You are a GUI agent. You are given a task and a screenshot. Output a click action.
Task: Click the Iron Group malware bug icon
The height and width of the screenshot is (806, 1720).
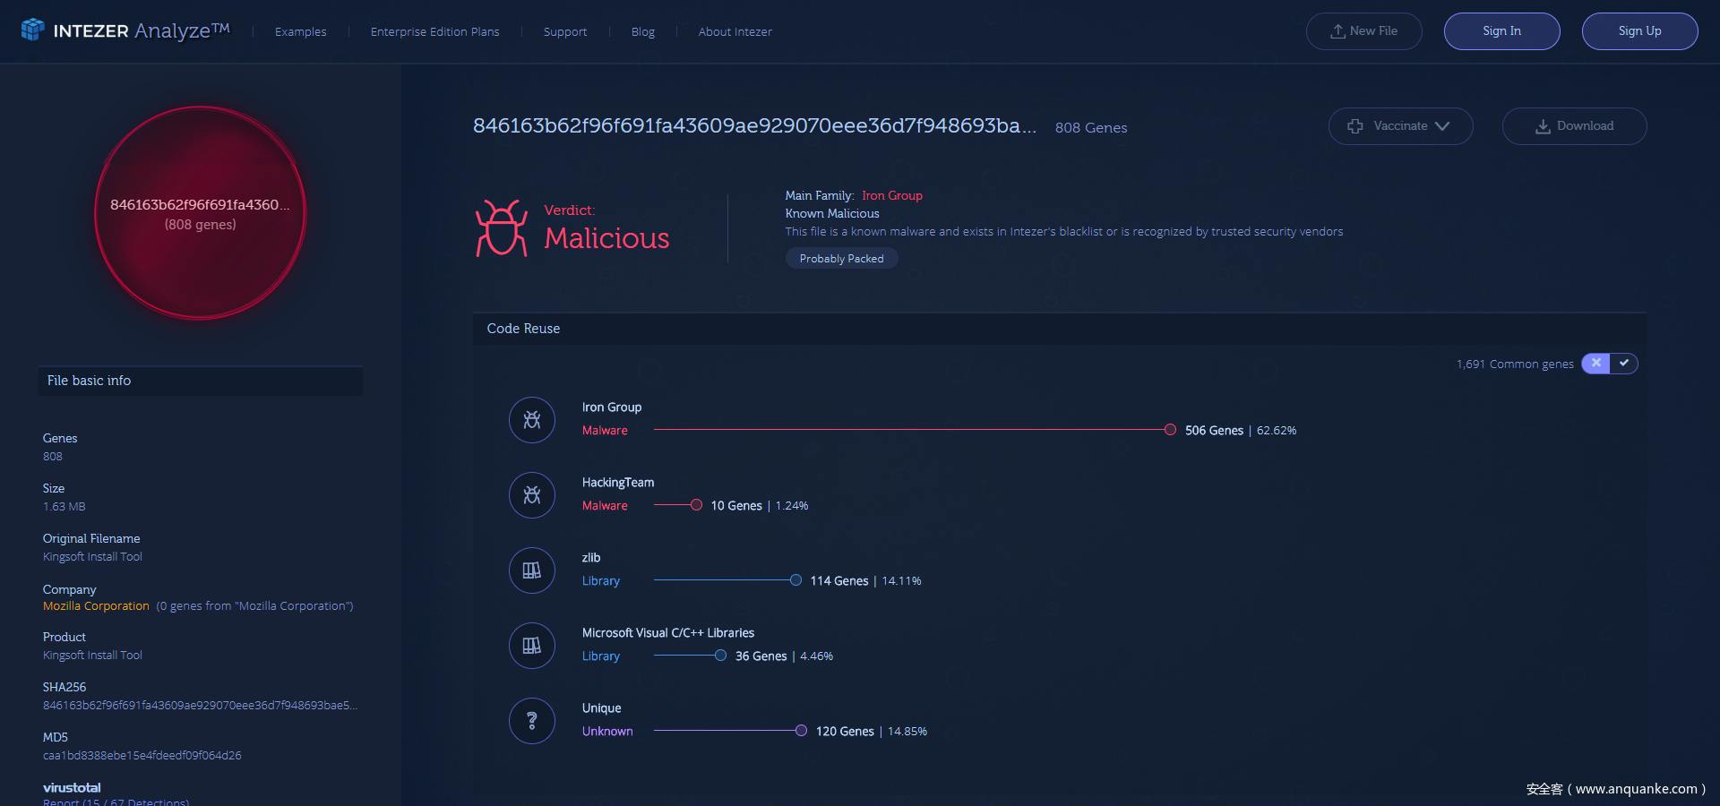coord(532,420)
